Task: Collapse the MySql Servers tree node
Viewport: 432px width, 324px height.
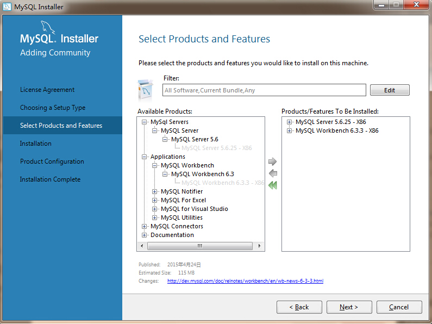Action: coord(144,122)
